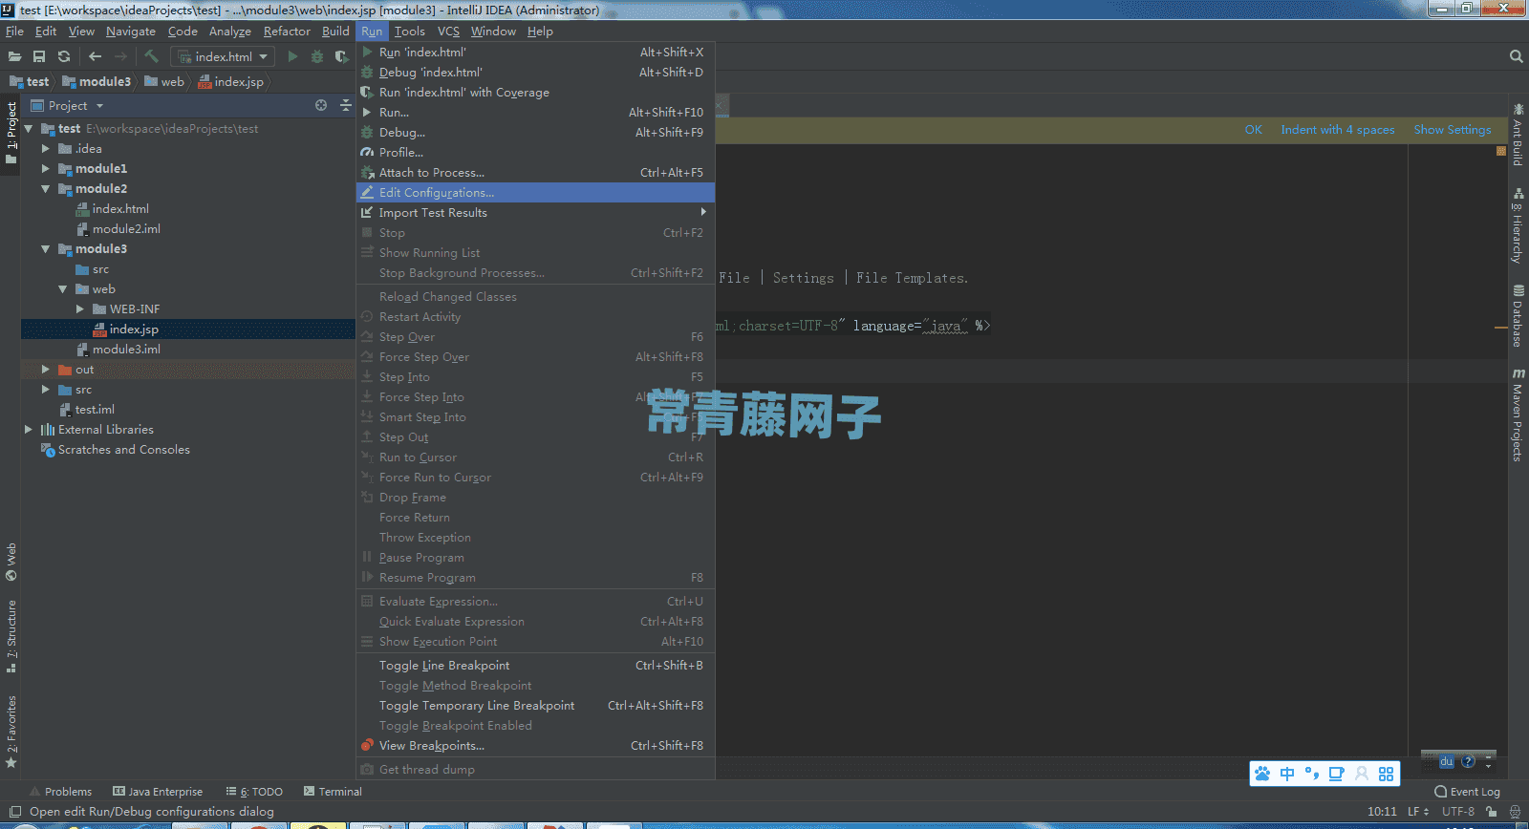Choose Edit Configurations from Run menu
1529x829 pixels.
[x=535, y=192]
